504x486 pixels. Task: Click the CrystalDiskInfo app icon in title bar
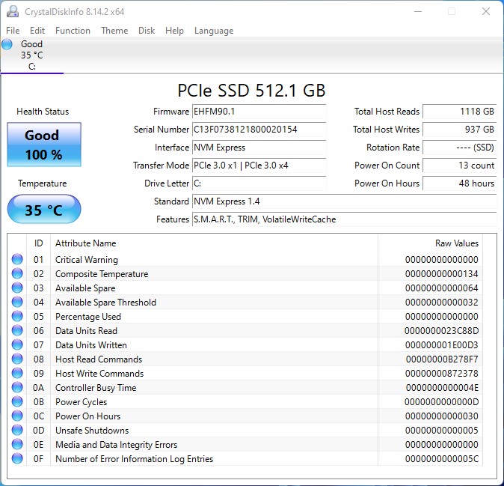pos(12,11)
